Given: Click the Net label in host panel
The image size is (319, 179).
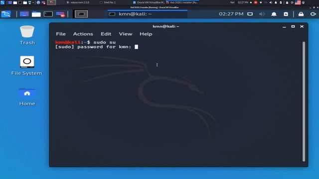Looking at the screenshot, I should (x=232, y=2).
